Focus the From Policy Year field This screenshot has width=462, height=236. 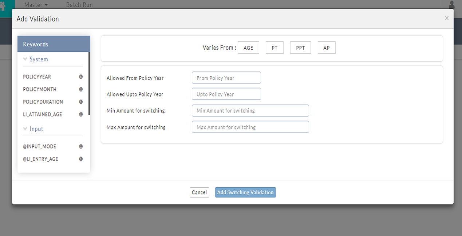[x=226, y=78]
